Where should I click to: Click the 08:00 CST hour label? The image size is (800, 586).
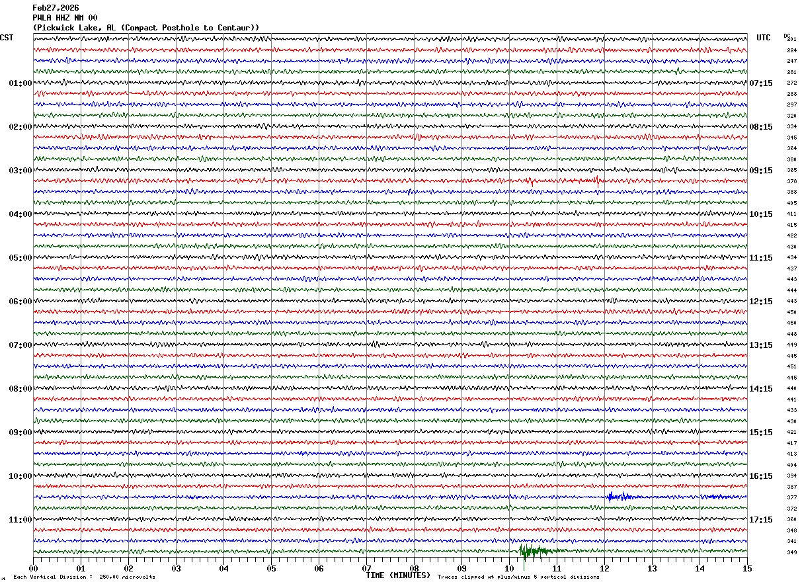point(20,389)
